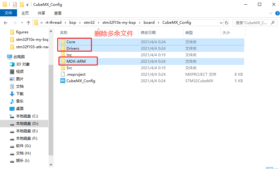Select the .mxproject file

pos(151,74)
